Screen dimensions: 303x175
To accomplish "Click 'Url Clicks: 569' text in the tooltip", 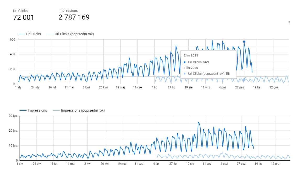I will (x=198, y=62).
